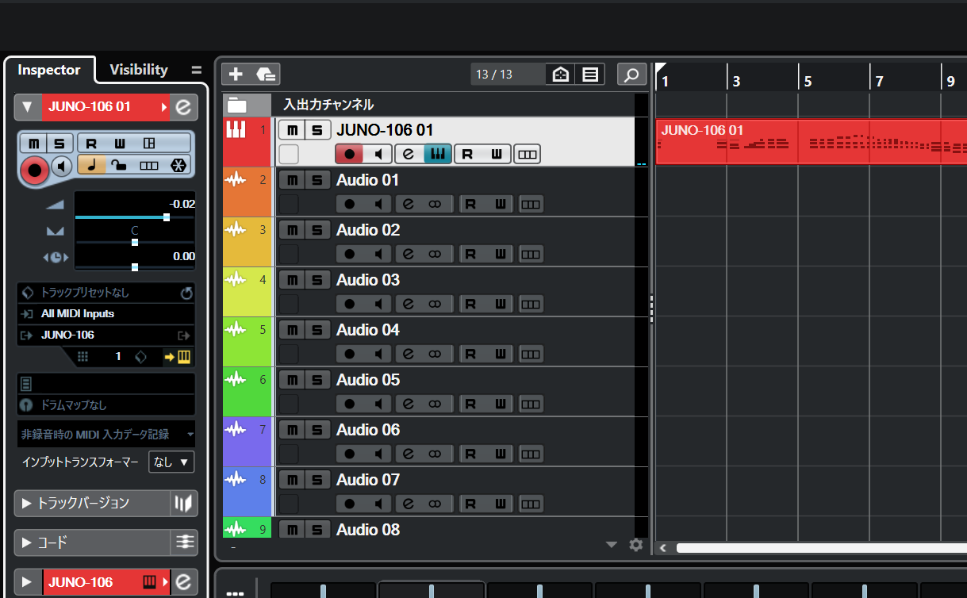This screenshot has height=598, width=967.
Task: Open the track list bottom dropdown arrow
Action: [x=611, y=545]
